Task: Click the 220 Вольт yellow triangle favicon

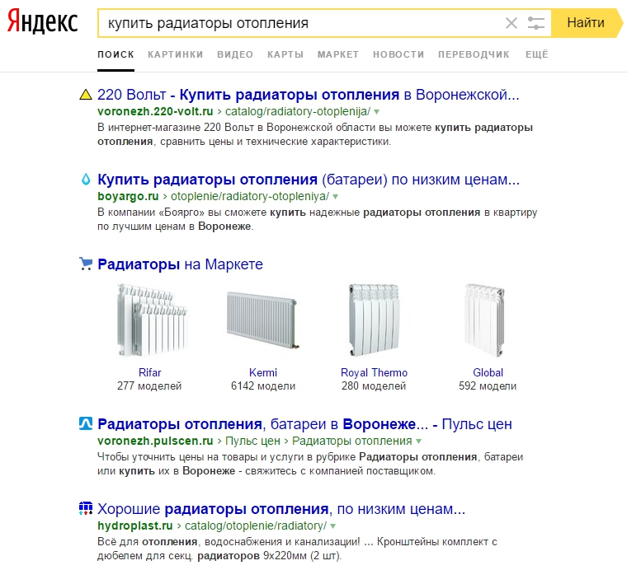Action: tap(86, 95)
